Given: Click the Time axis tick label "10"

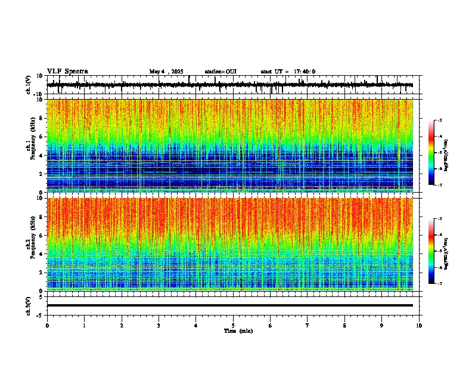Looking at the screenshot, I should pyautogui.click(x=419, y=326).
